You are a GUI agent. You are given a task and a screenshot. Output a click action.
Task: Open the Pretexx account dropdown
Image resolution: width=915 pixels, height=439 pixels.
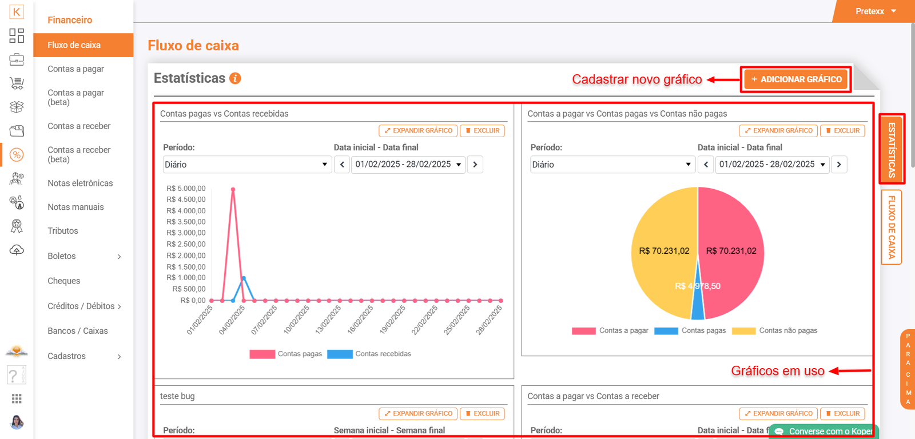click(x=875, y=11)
